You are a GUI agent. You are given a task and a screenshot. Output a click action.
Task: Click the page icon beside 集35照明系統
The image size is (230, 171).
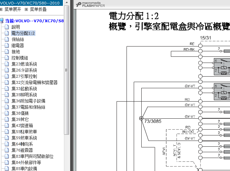7,95
